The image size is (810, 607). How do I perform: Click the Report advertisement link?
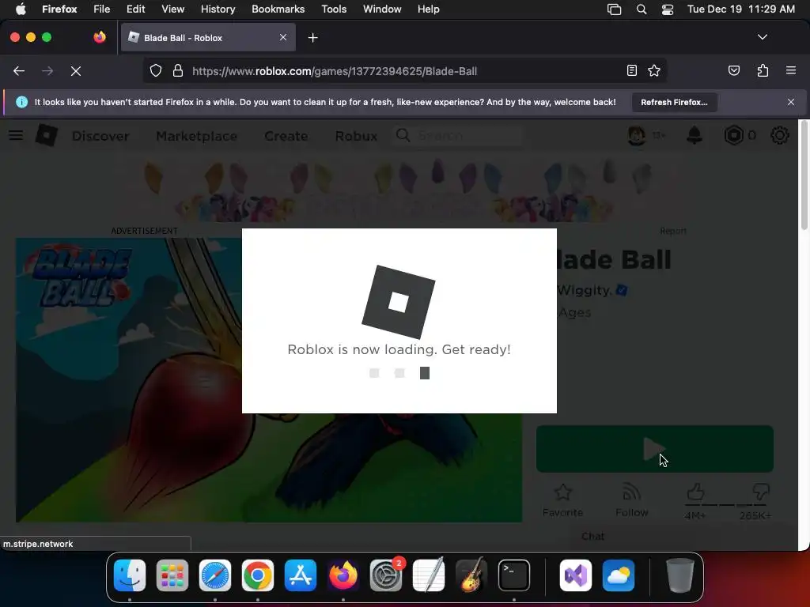(673, 231)
